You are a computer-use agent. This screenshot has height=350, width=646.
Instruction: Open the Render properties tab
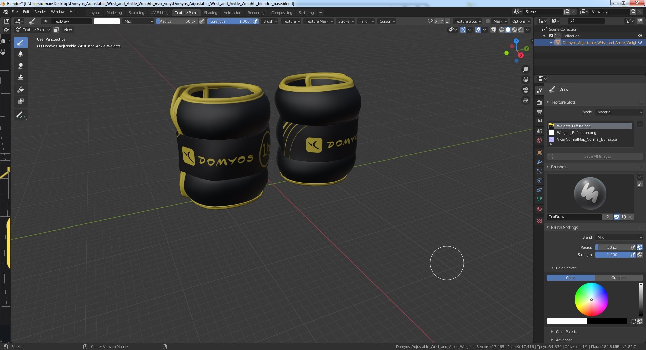pos(539,102)
